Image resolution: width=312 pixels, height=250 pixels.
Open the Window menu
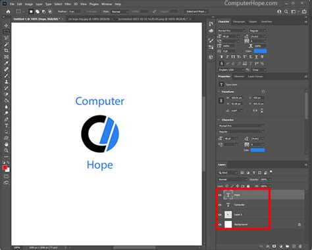[x=107, y=4]
